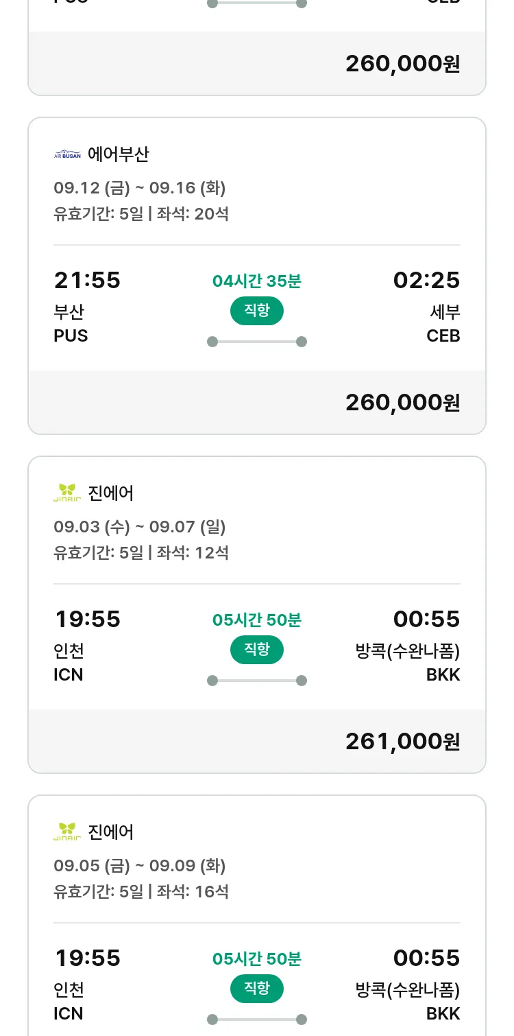Tap 직항 badge on the Busan–Cebu 21:55 flight
This screenshot has width=514, height=1036.
257,311
